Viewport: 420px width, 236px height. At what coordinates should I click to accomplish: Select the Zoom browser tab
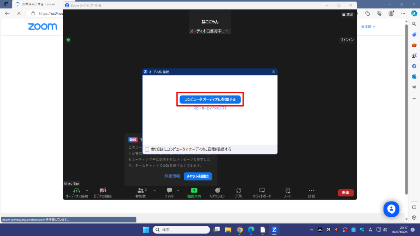(x=37, y=4)
